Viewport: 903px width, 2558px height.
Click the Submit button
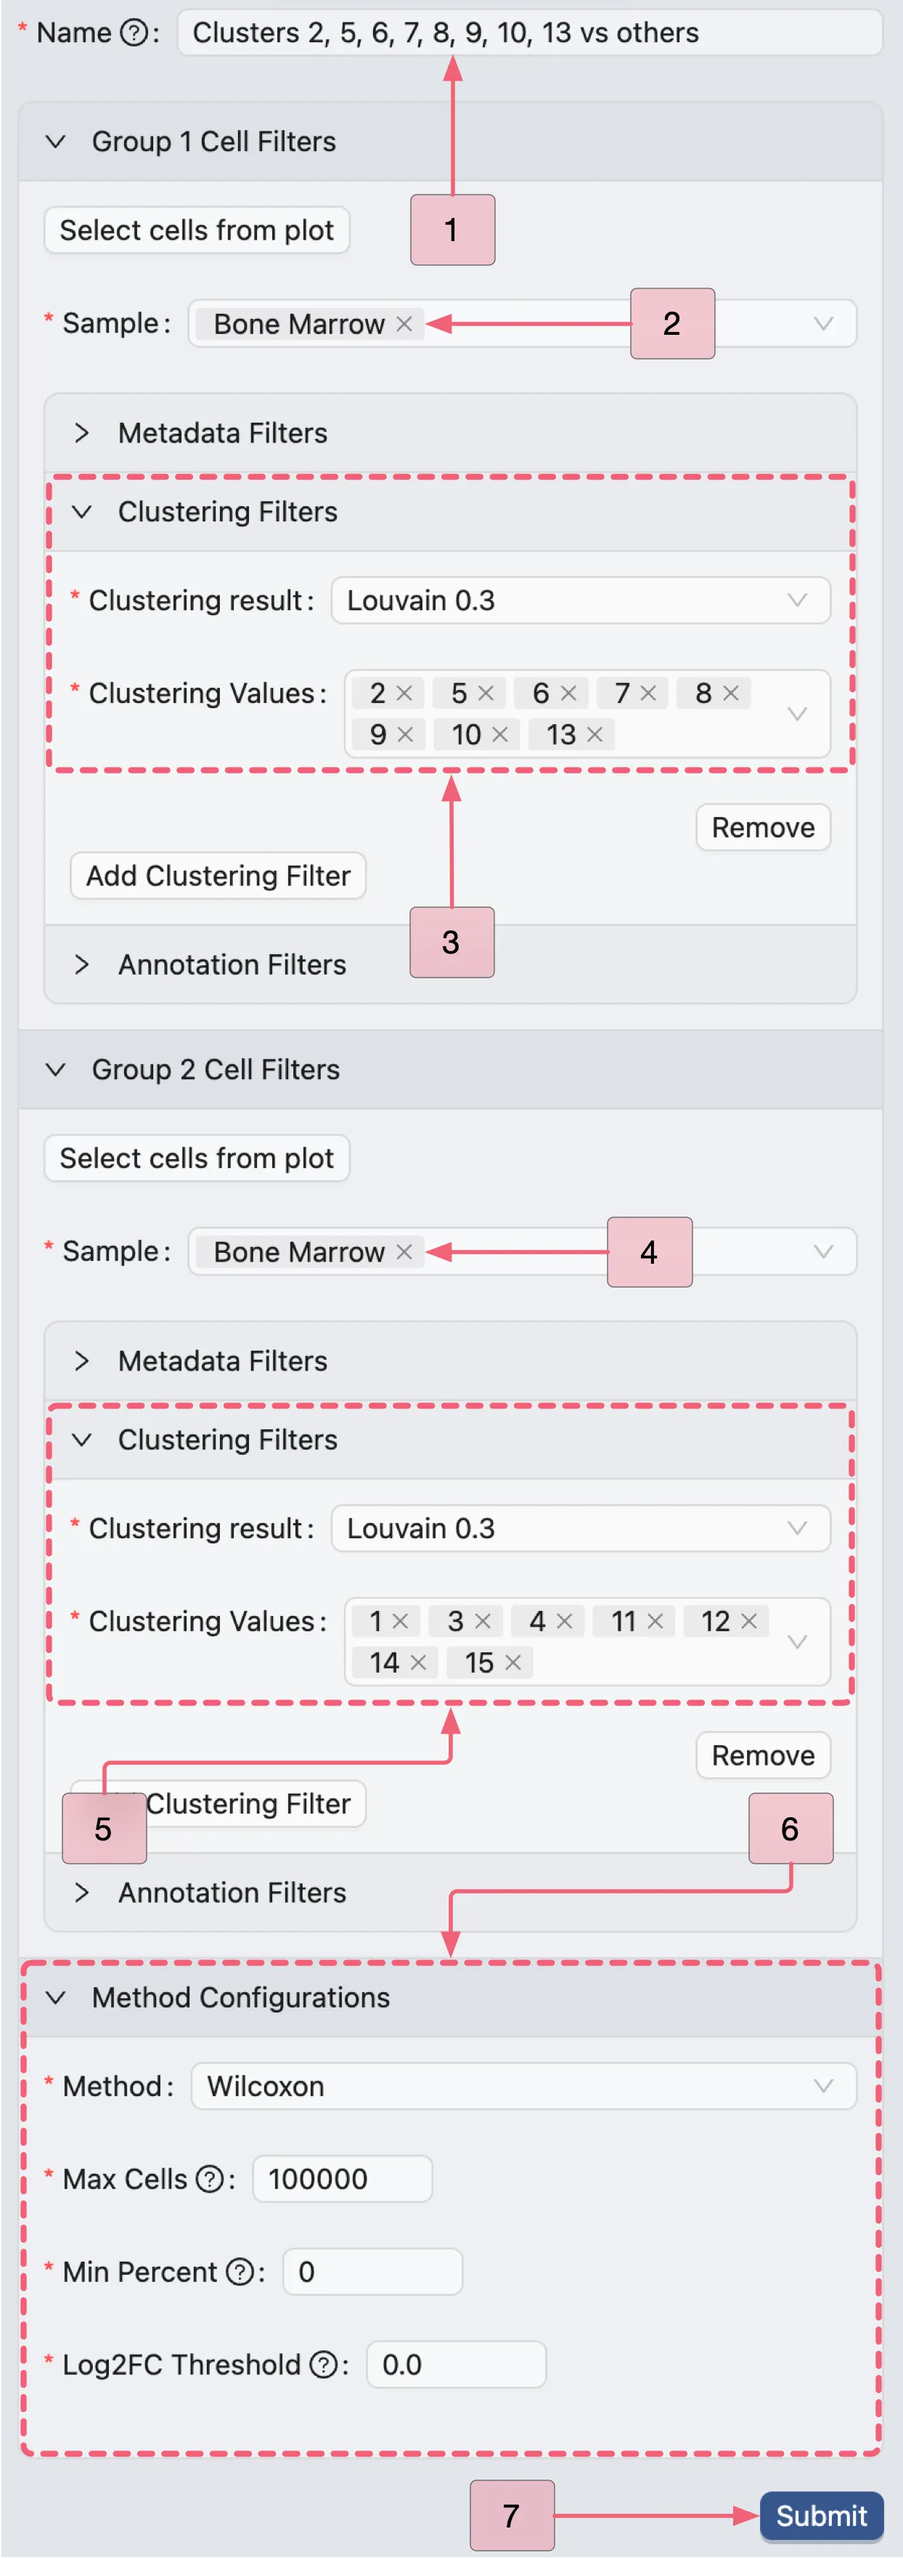point(821,2515)
